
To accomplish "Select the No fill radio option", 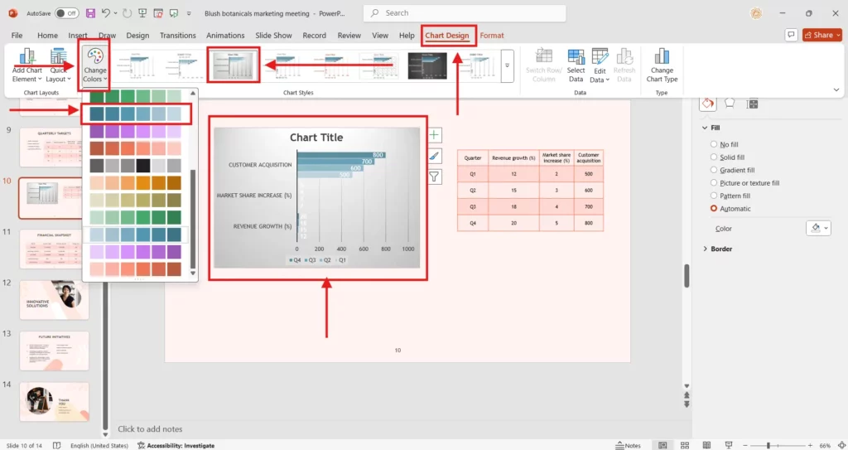I will pos(715,144).
